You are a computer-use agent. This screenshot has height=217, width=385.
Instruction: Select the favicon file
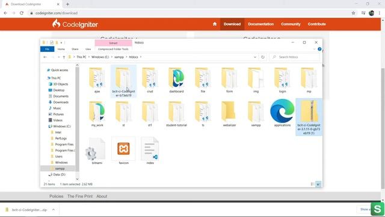(x=123, y=151)
